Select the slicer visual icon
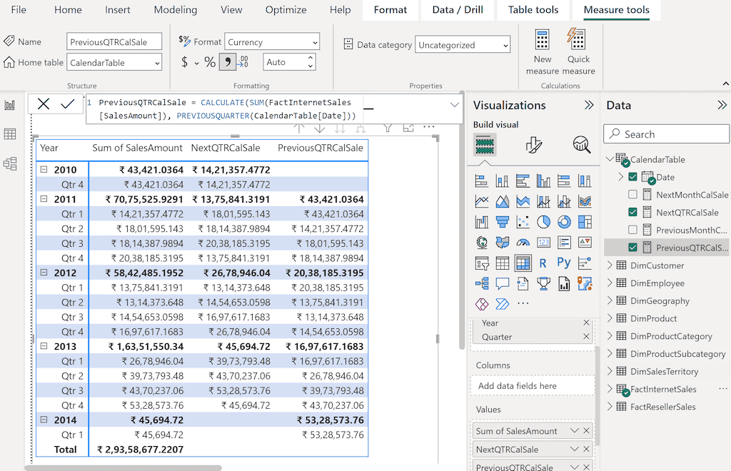This screenshot has width=731, height=471. tap(482, 263)
